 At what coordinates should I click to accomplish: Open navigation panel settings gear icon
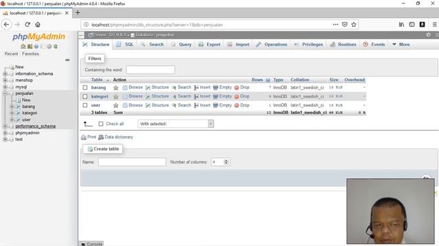[x=49, y=46]
